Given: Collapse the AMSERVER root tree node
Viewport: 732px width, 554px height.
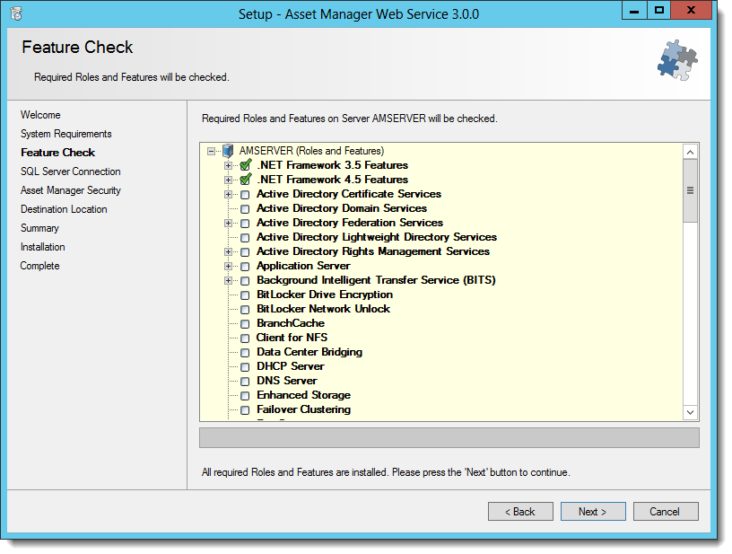Looking at the screenshot, I should (212, 152).
